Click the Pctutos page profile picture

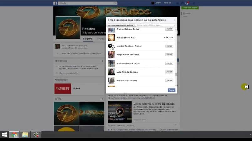coord(68,28)
